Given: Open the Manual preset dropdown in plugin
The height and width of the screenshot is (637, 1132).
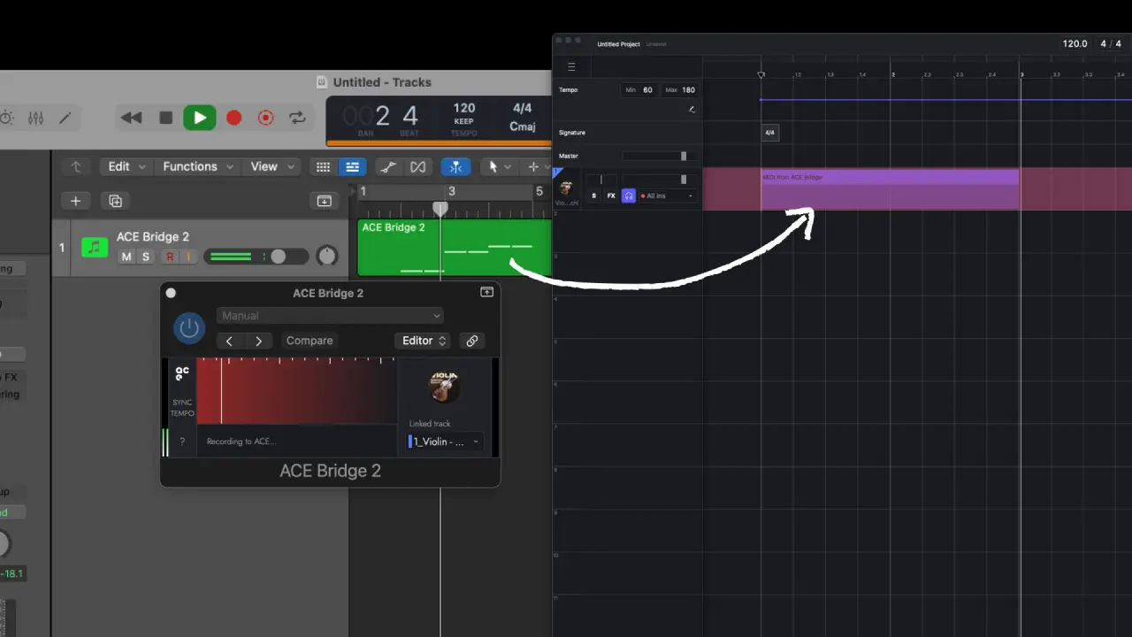Looking at the screenshot, I should pos(330,315).
